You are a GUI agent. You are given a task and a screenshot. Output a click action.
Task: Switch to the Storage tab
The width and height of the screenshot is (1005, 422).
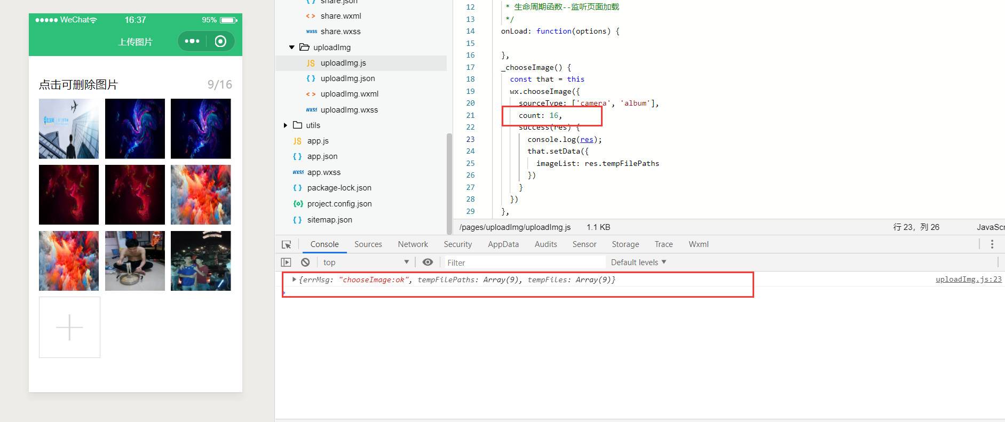pos(626,244)
